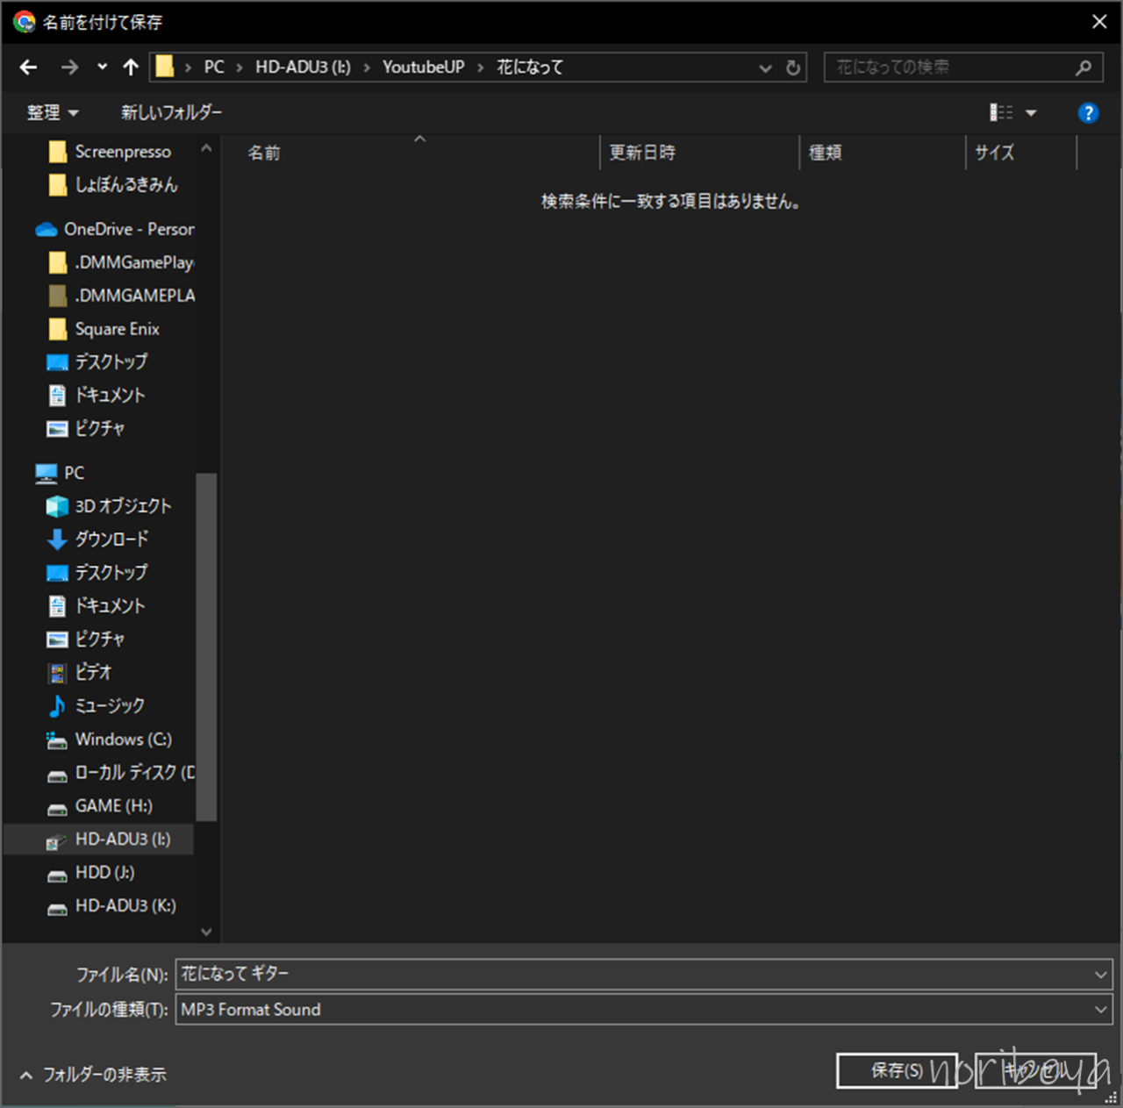Open ビデオ in sidebar

click(79, 673)
